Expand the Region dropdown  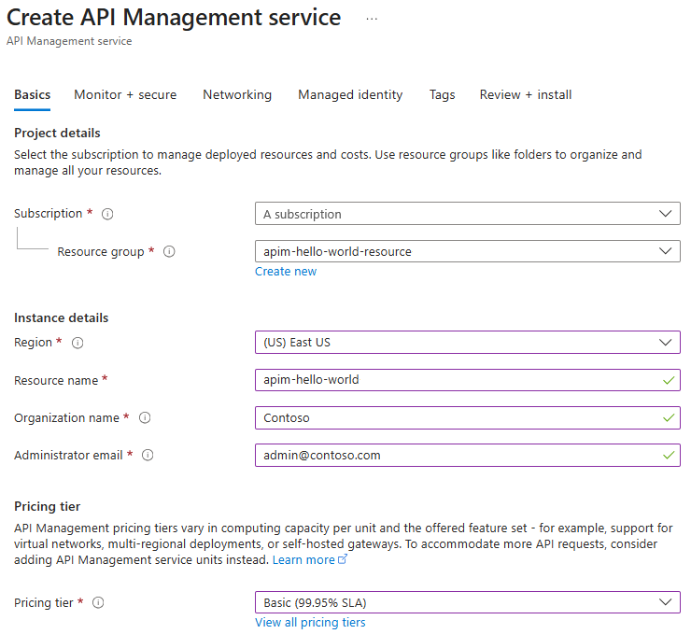(x=467, y=343)
